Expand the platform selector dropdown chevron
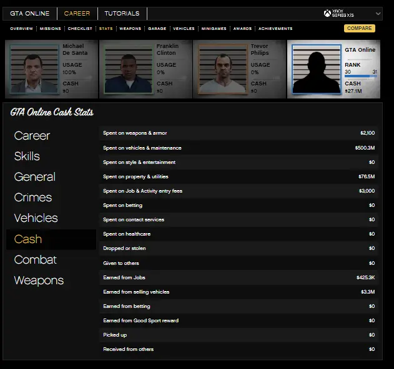The image size is (394, 369). [378, 14]
